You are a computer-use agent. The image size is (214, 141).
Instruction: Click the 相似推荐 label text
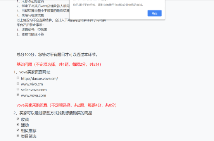(x=29, y=131)
